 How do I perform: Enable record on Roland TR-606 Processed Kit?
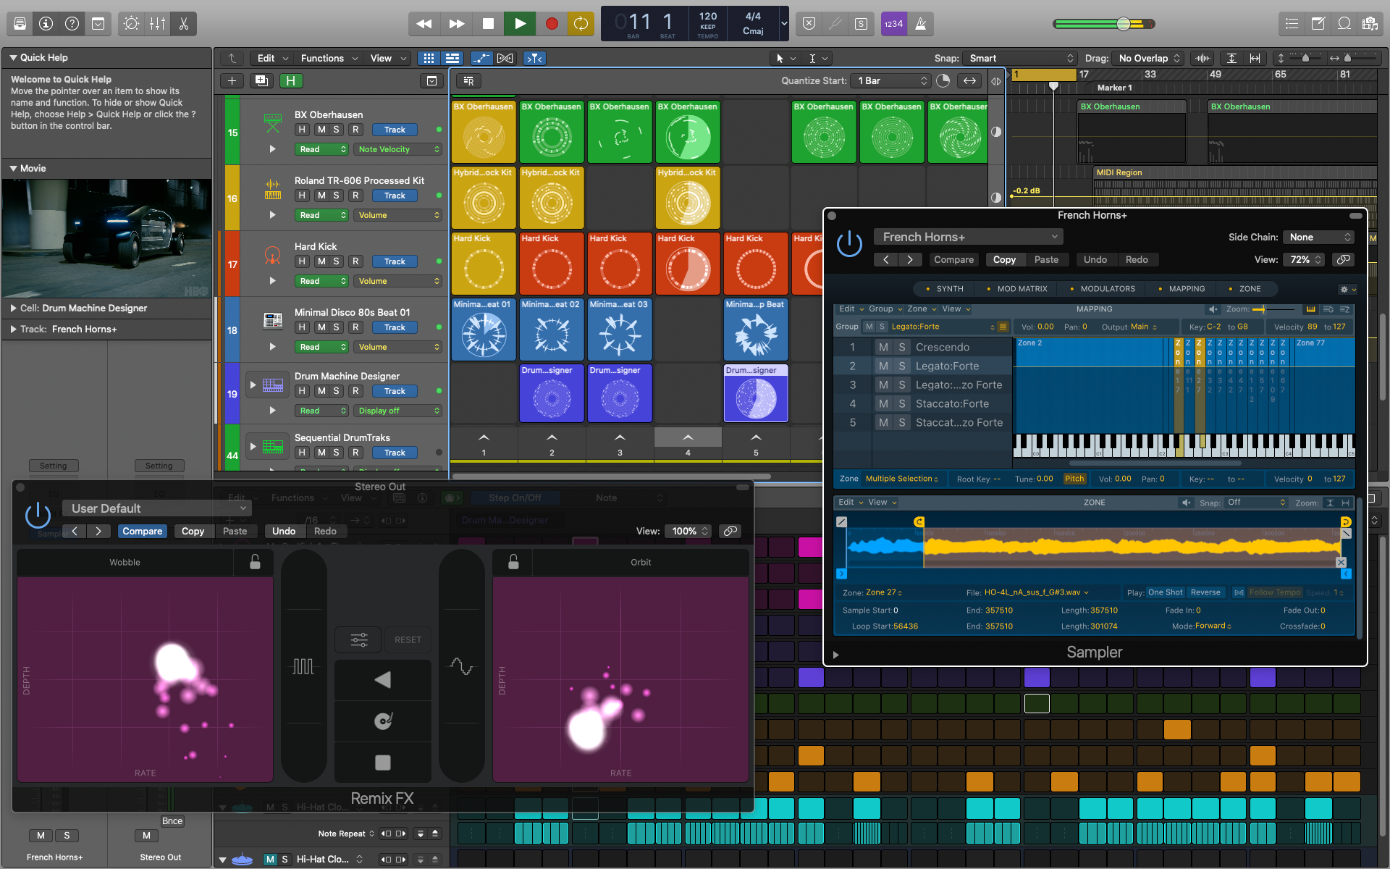point(355,196)
